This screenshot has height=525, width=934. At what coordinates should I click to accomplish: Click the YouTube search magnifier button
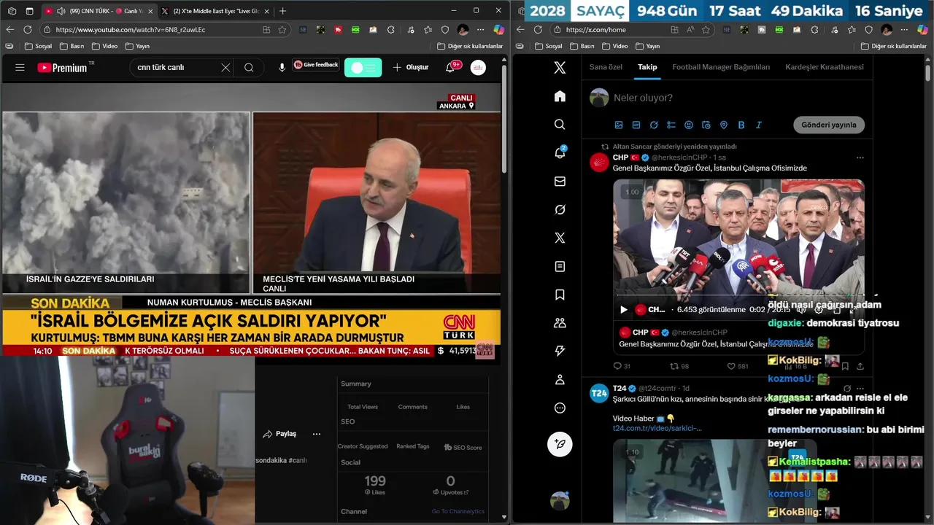249,67
